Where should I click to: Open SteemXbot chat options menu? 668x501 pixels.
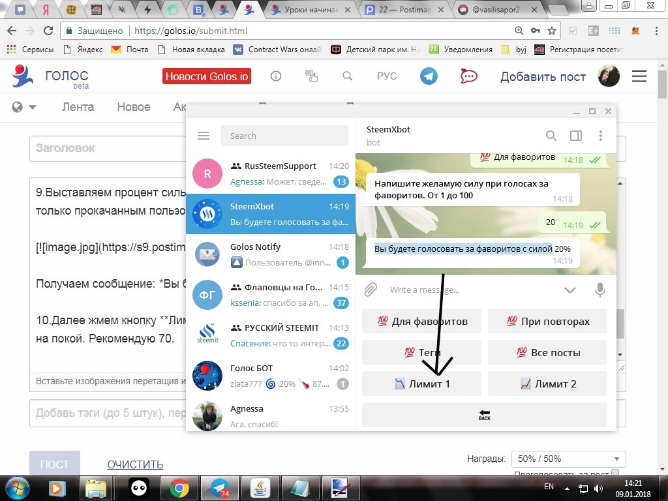[x=601, y=136]
